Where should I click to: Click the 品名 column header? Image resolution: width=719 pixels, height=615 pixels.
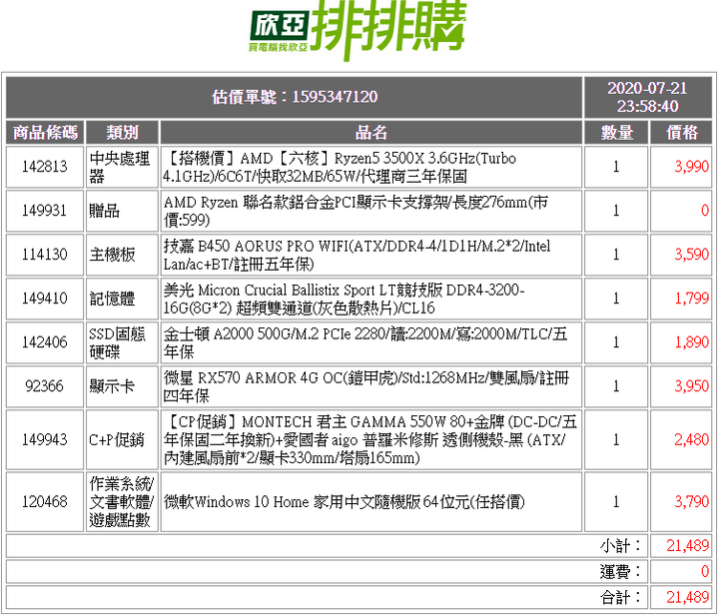coord(370,133)
